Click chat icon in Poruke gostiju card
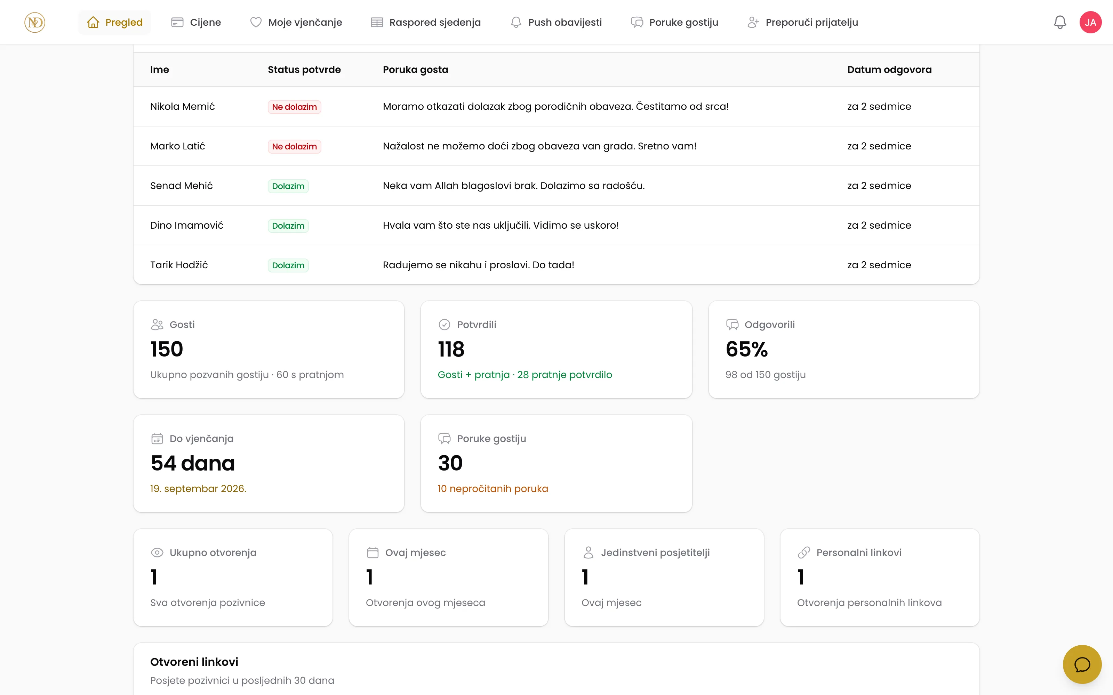Image resolution: width=1113 pixels, height=695 pixels. 444,439
